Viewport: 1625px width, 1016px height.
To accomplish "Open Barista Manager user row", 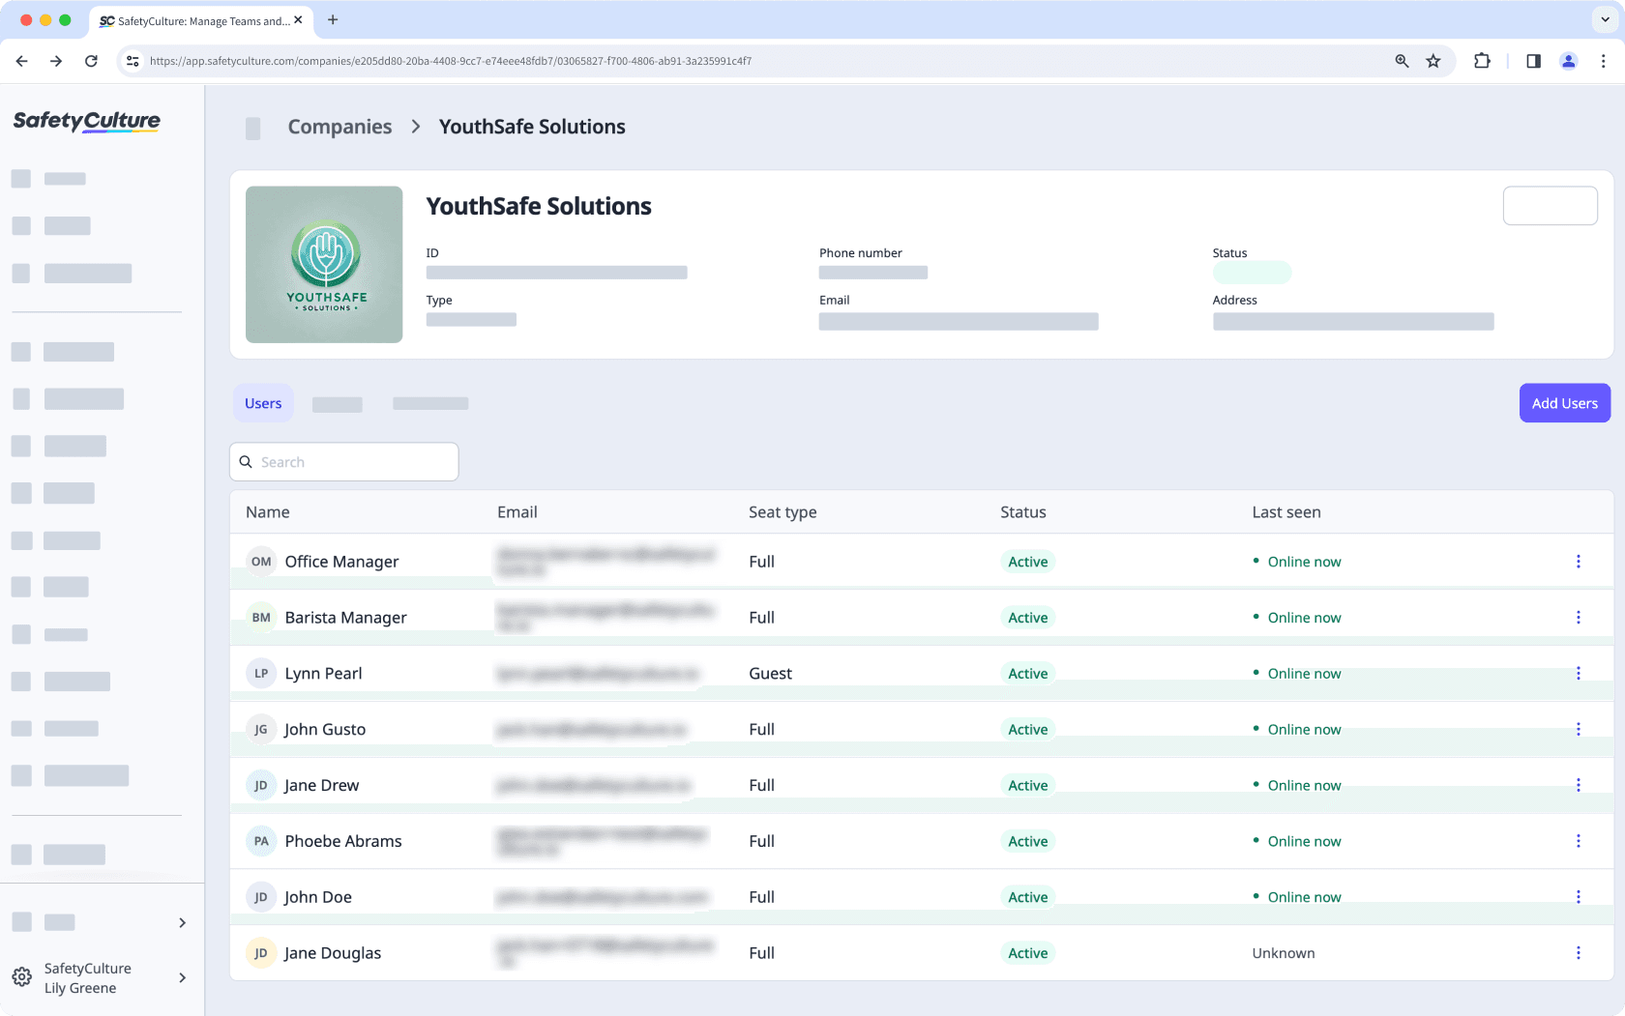I will [345, 618].
